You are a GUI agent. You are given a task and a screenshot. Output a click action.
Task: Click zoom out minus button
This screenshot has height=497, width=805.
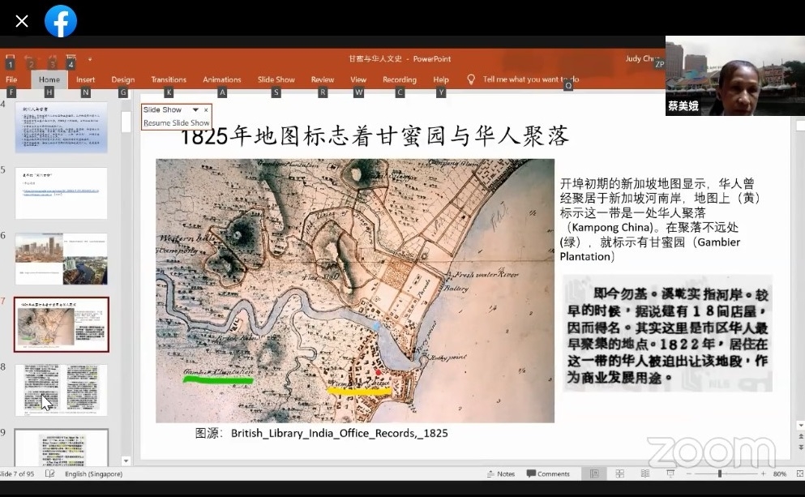pos(688,474)
